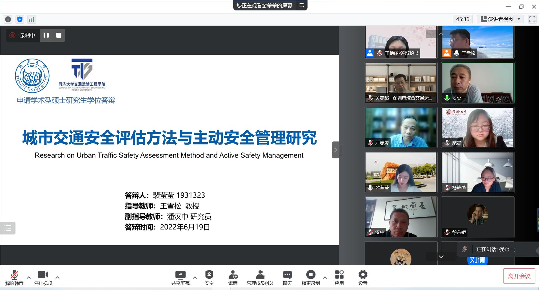Open the Manage Participants (43) panel

[260, 277]
